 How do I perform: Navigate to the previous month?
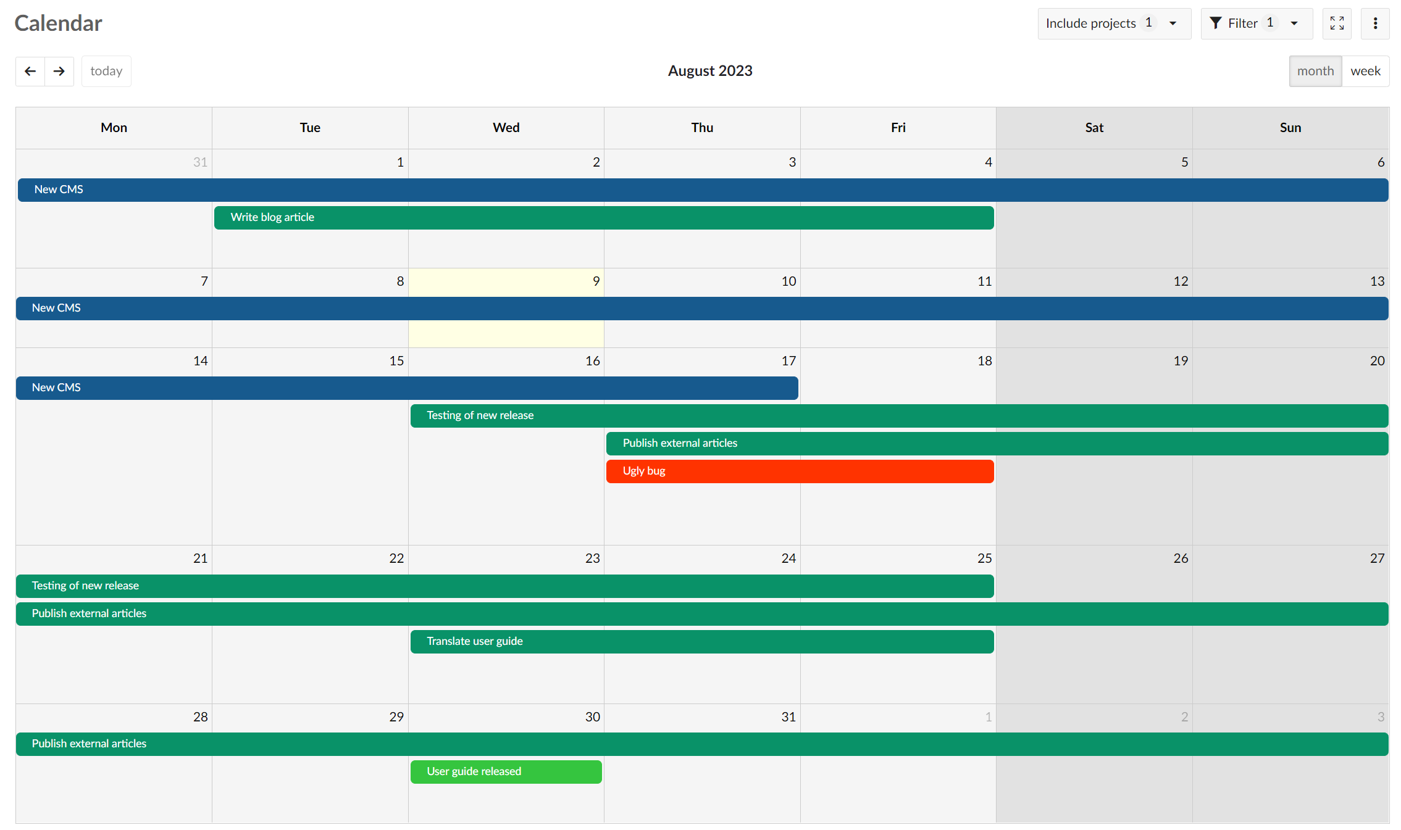point(30,71)
